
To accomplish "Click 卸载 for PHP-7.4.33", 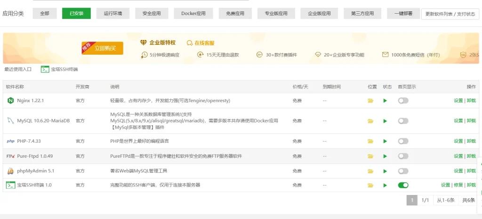I will [x=471, y=141].
